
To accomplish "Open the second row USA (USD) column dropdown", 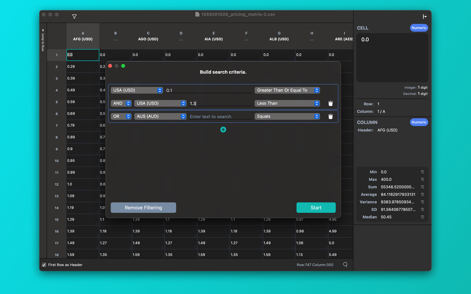I will [160, 103].
